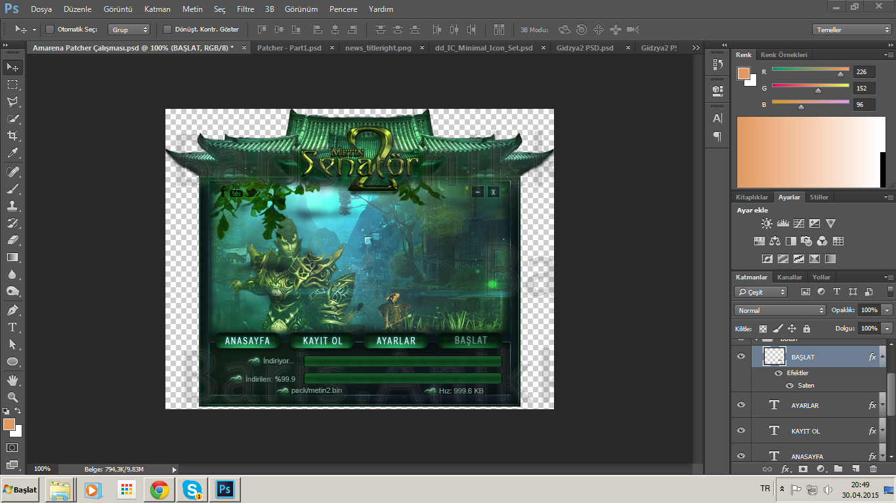Screen dimensions: 896x503
Task: Add an Invert adjustment
Action: click(767, 259)
